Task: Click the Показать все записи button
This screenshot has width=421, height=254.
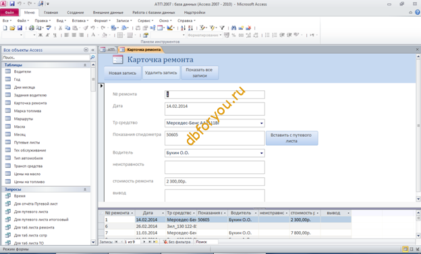Action: click(x=200, y=73)
